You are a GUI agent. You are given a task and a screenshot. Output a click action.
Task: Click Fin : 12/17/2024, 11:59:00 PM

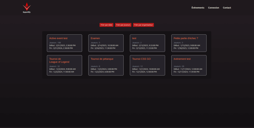pyautogui.click(x=187, y=72)
